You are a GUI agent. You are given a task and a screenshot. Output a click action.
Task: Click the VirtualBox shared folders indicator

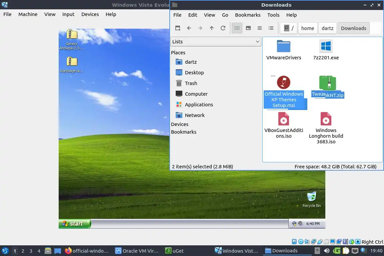326,242
